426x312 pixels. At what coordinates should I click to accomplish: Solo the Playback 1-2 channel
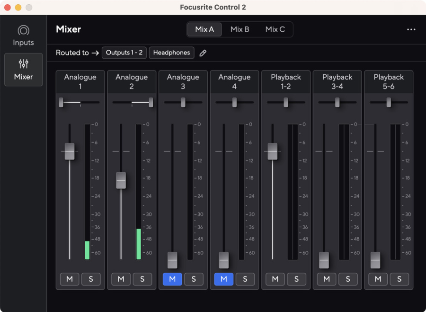pyautogui.click(x=296, y=279)
